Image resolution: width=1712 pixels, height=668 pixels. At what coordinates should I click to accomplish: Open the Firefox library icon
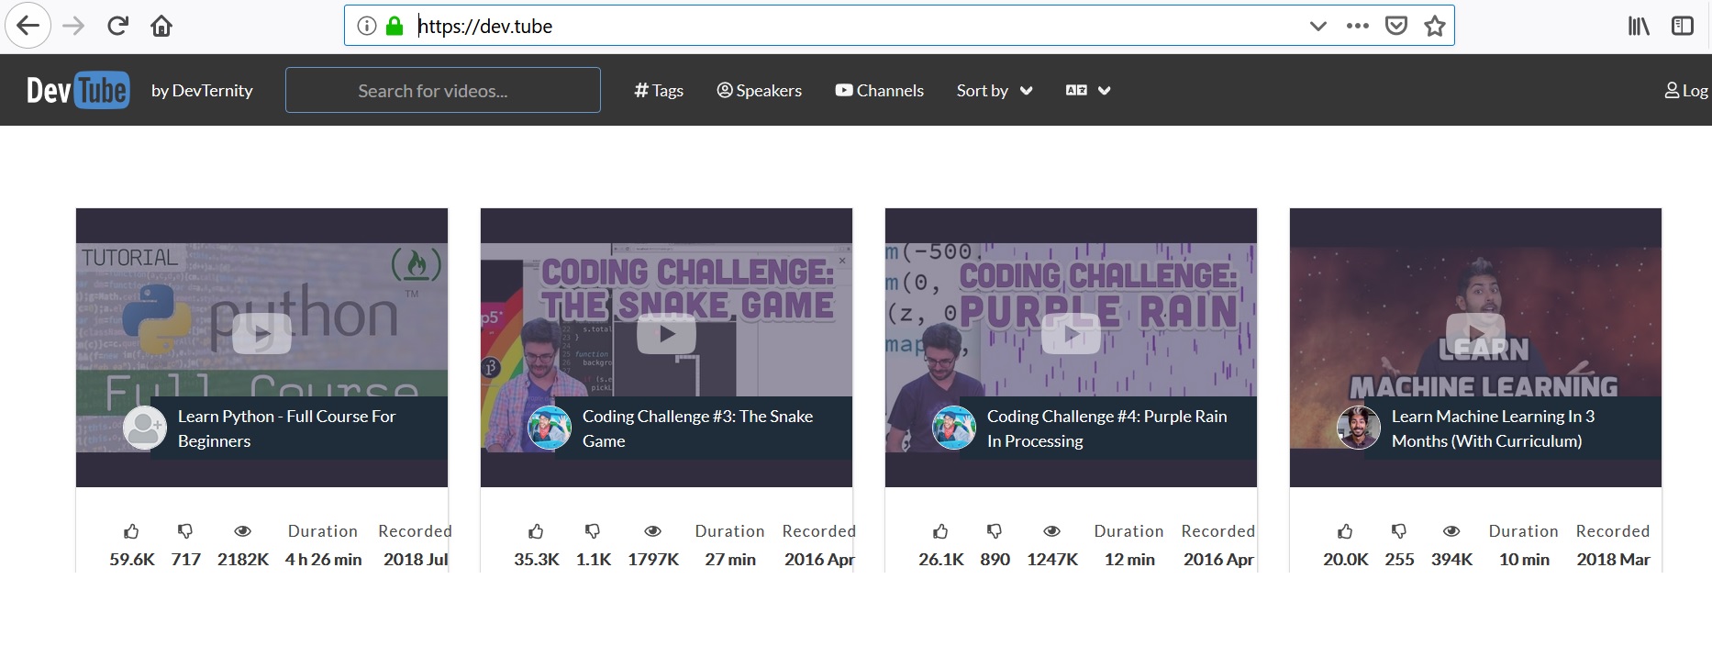pos(1639,26)
